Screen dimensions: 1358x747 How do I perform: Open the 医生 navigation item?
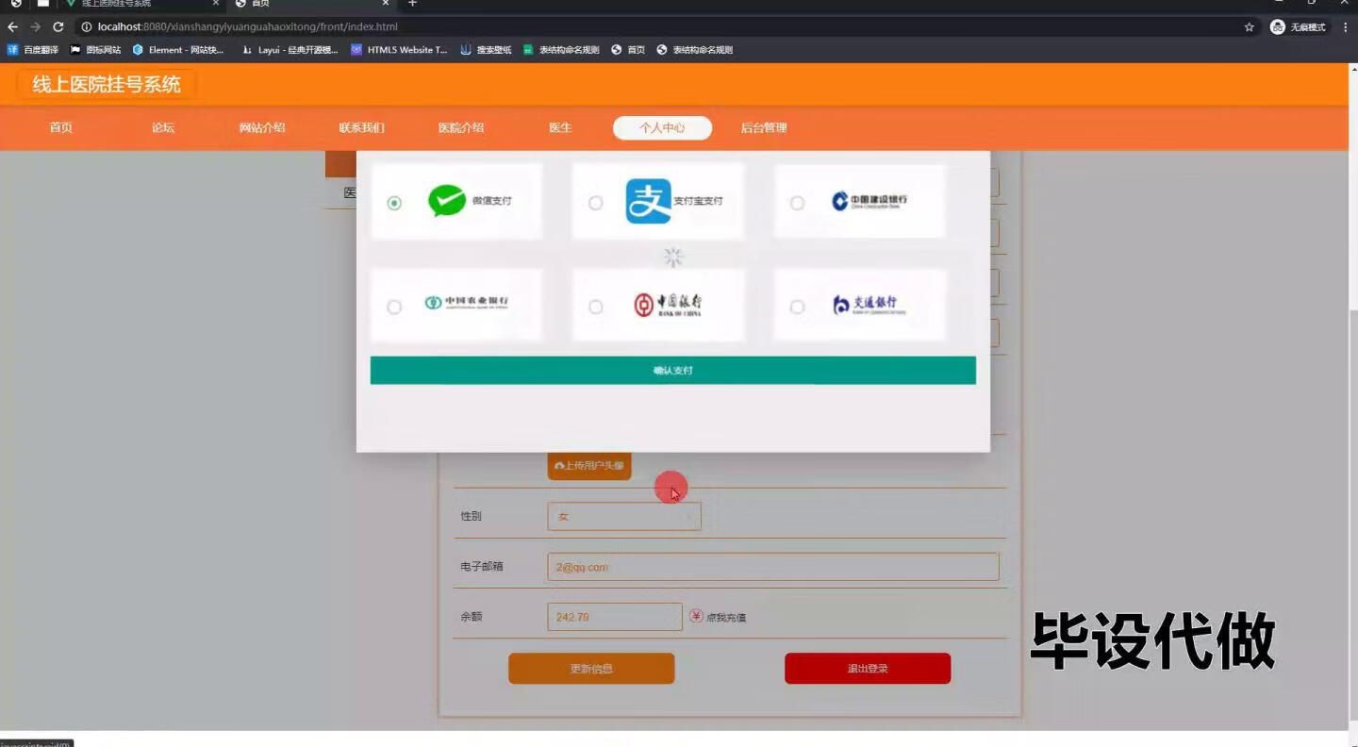pyautogui.click(x=560, y=128)
